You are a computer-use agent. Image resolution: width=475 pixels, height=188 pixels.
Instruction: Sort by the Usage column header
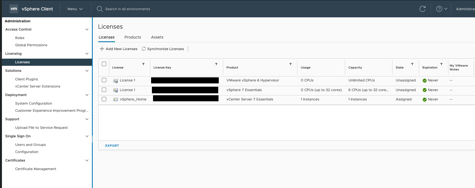(305, 67)
